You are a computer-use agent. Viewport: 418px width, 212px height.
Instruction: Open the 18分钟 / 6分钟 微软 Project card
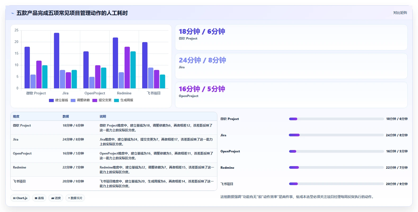[291, 37]
